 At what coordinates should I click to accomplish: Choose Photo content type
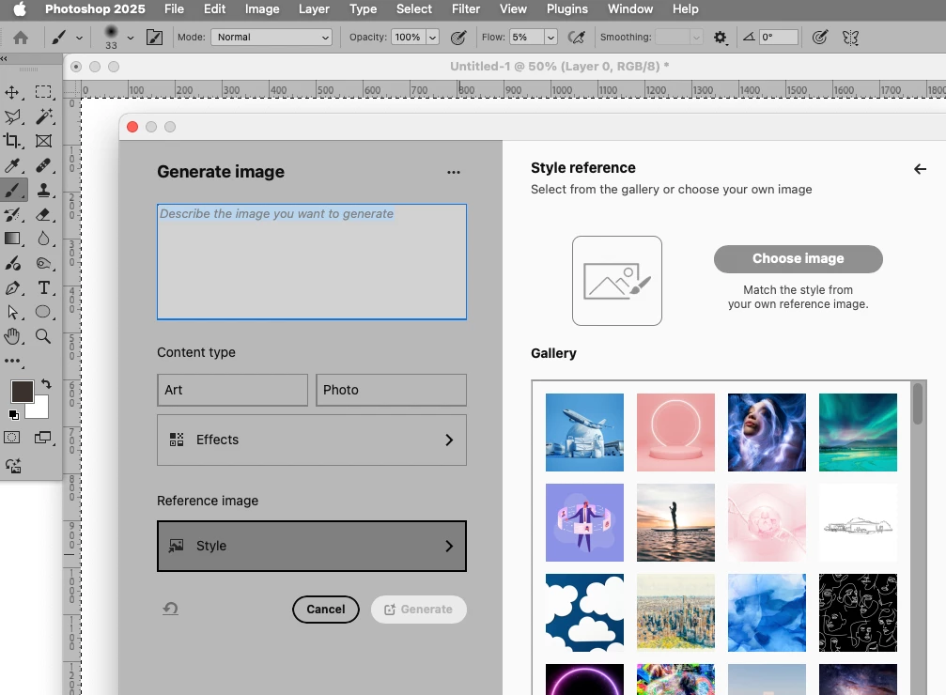(391, 390)
